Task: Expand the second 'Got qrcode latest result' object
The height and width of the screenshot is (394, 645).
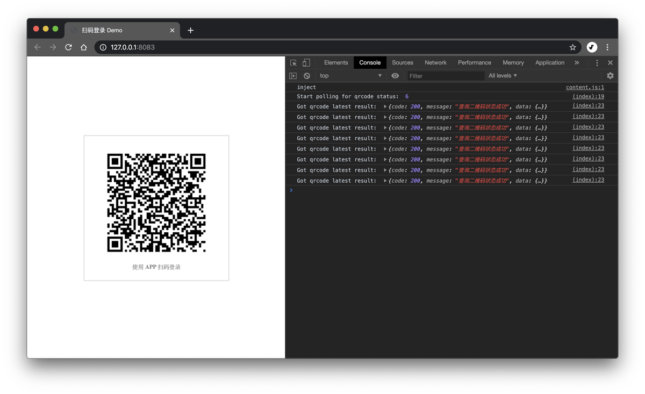Action: tap(385, 117)
